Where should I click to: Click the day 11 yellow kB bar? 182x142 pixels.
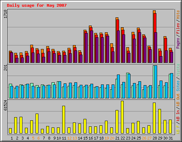click(64, 120)
